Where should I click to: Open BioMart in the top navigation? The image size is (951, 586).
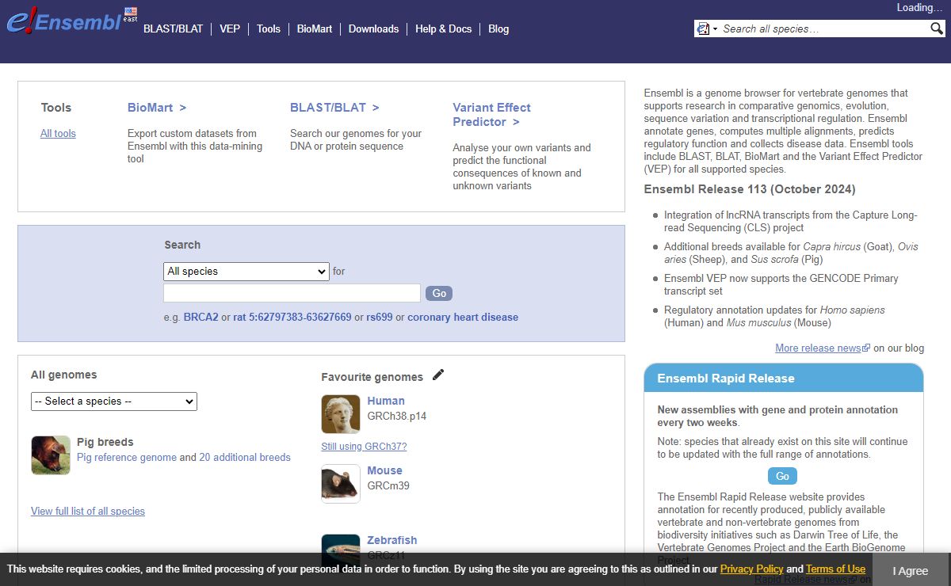(x=315, y=29)
